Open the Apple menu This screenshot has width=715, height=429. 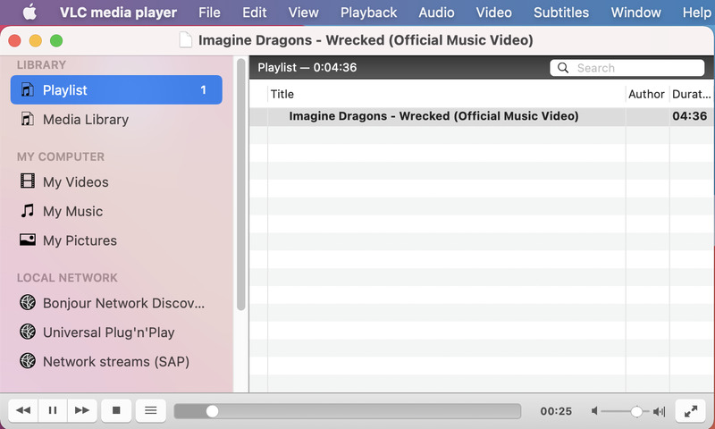pos(29,13)
